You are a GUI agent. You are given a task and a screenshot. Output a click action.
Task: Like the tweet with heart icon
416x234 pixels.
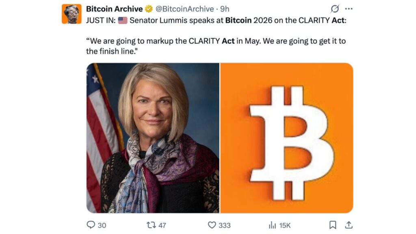pyautogui.click(x=212, y=225)
